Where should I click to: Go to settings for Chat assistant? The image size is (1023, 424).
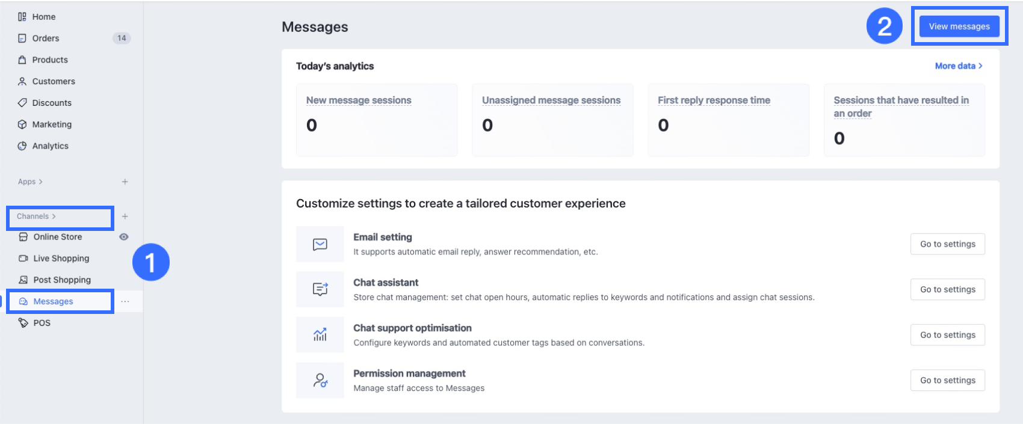tap(947, 289)
